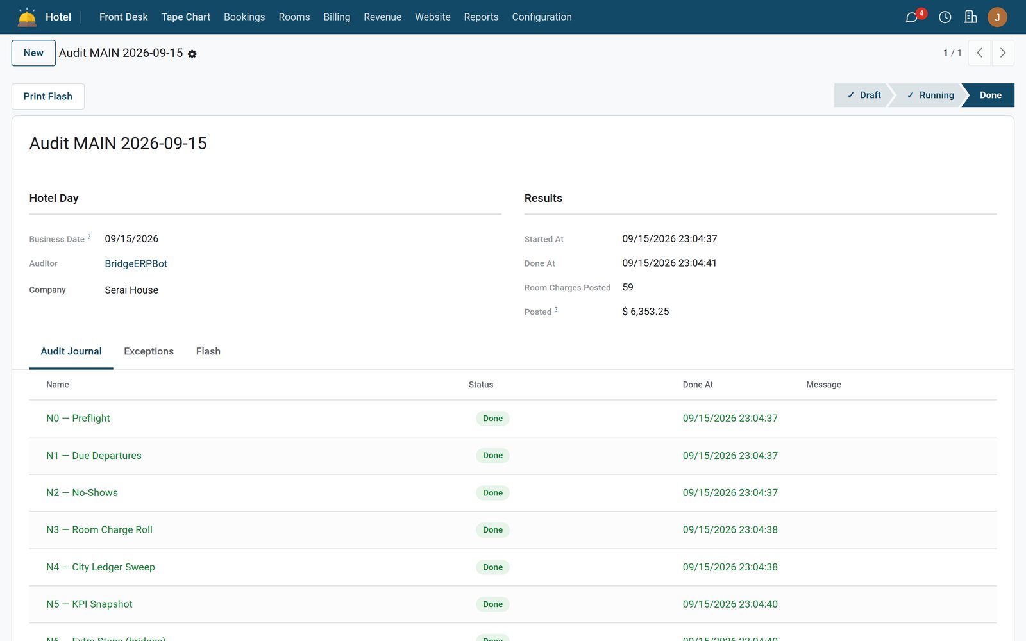Click the Business Date value 09/15/2026
The image size is (1026, 641).
click(x=131, y=238)
